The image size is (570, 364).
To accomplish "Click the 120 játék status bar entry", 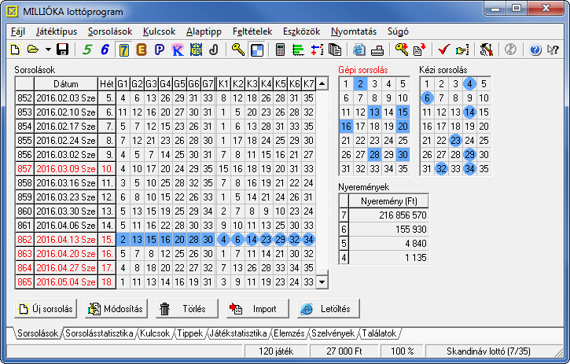I will click(x=276, y=351).
